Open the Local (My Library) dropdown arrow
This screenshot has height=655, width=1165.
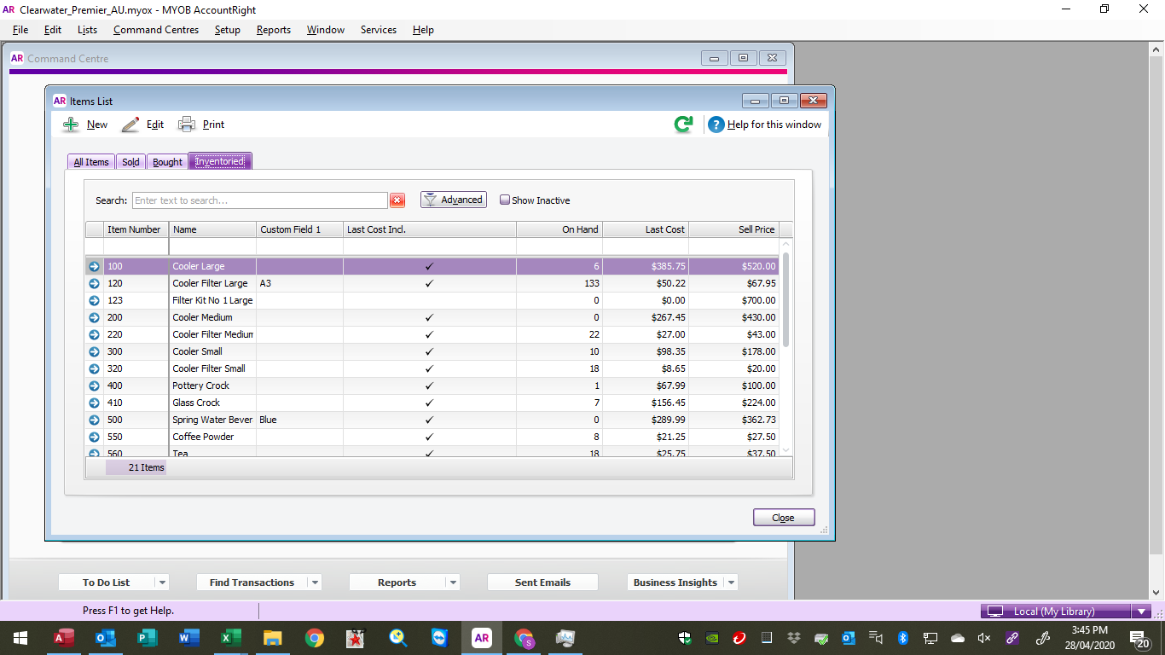coord(1142,612)
